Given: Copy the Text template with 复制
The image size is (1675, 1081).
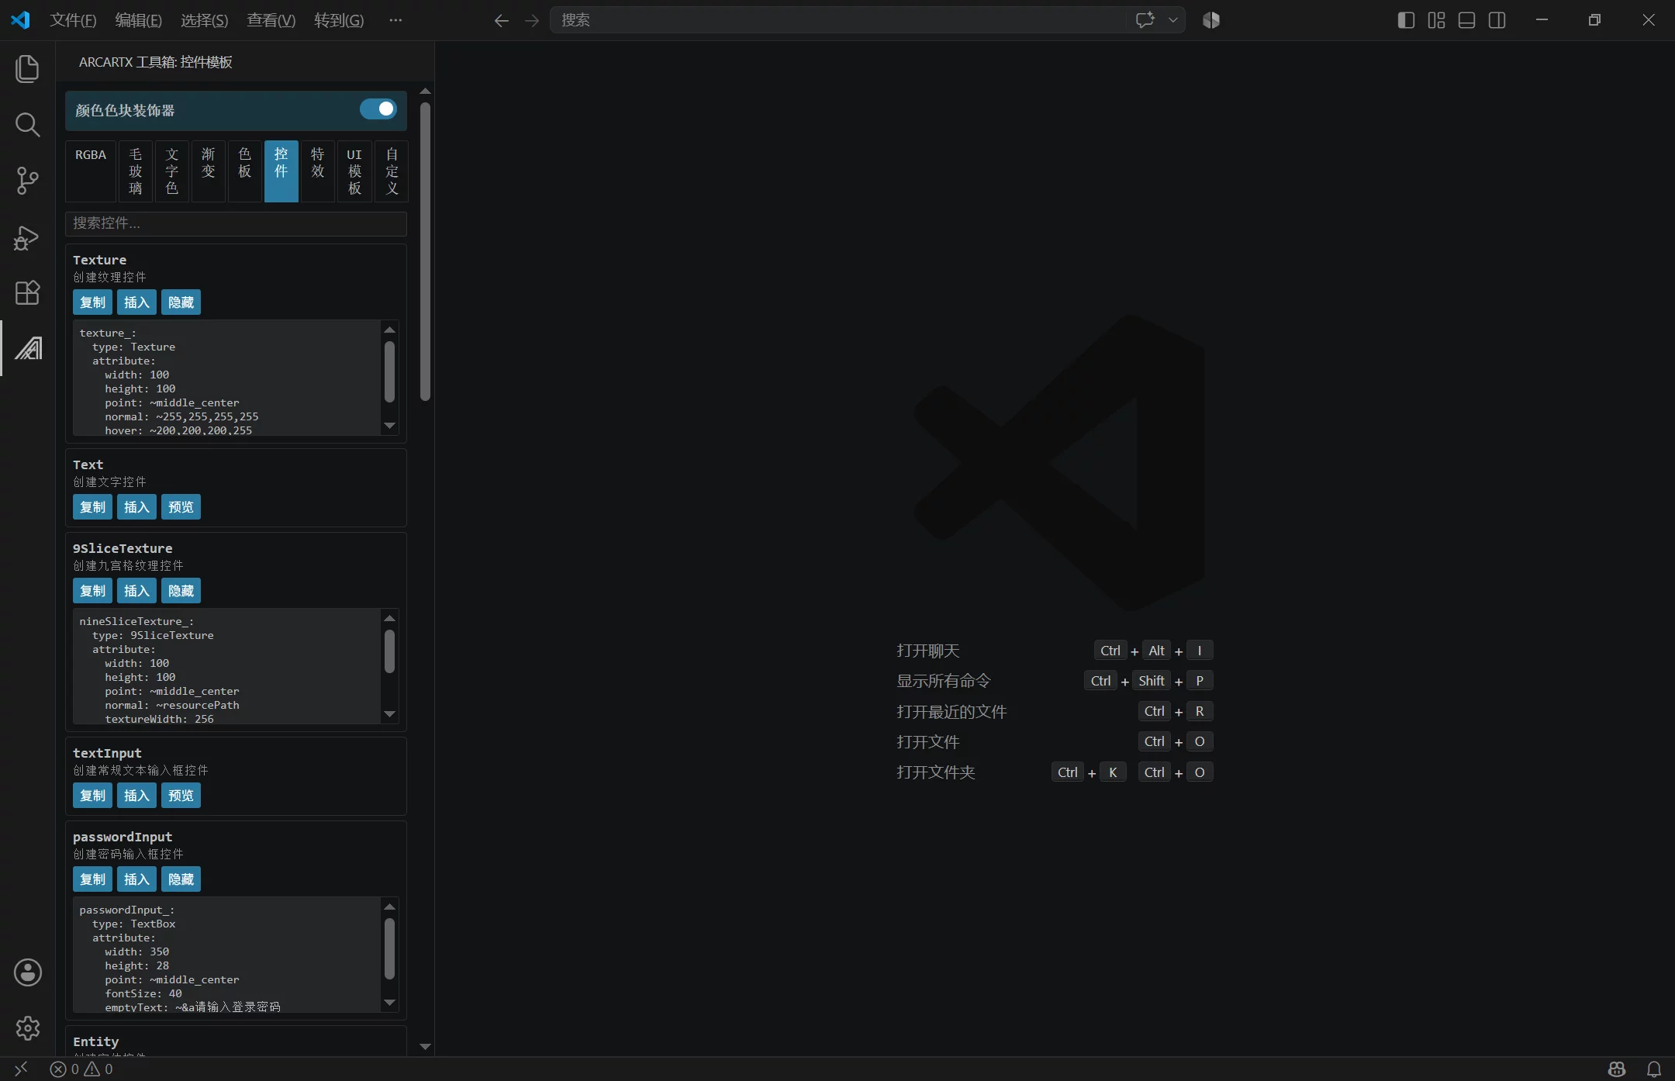Looking at the screenshot, I should point(92,507).
